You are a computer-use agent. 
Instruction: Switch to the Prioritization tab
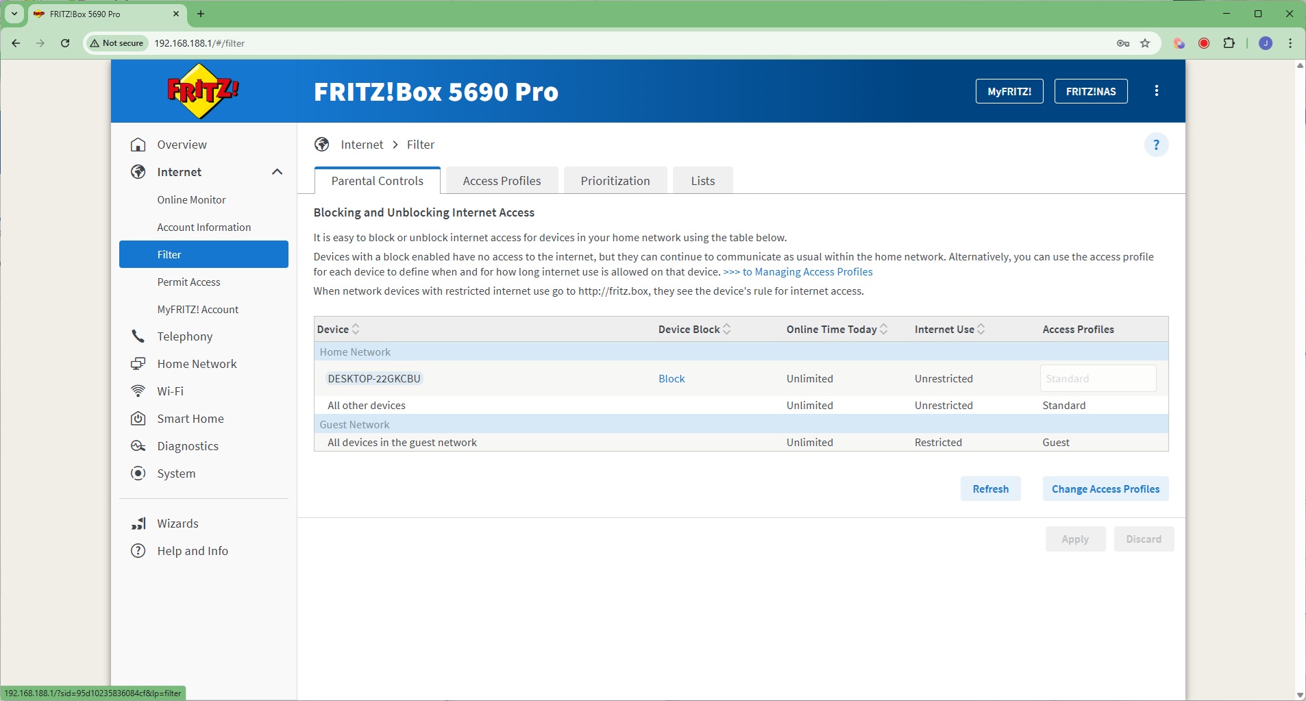pyautogui.click(x=615, y=181)
